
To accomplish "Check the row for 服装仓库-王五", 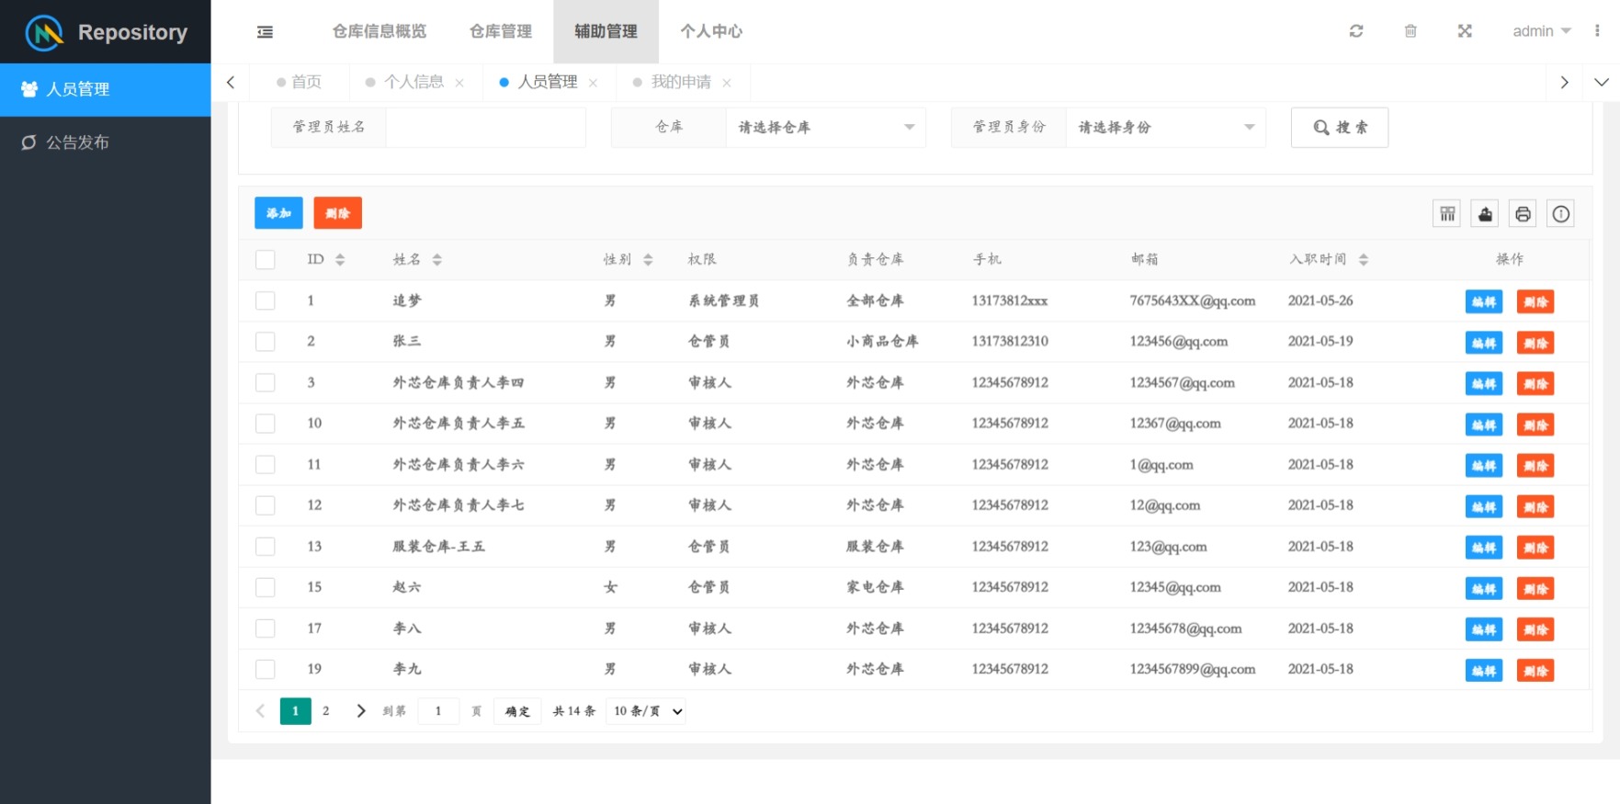I will tap(266, 547).
